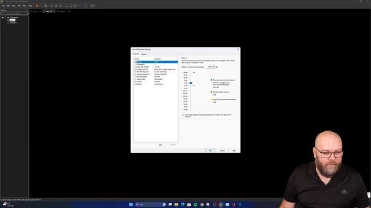Viewport: 371px width, 208px height.
Task: Select the USB Controller device row
Action: pos(156,77)
